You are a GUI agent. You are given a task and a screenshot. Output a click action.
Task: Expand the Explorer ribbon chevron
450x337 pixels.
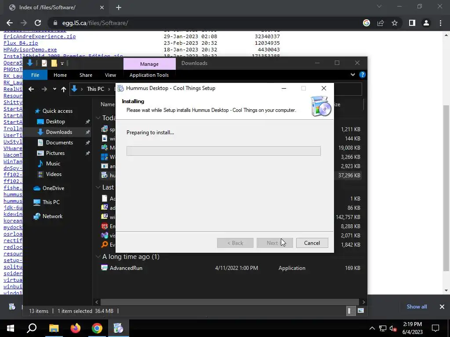(353, 75)
